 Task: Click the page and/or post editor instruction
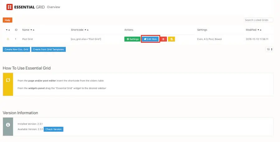point(61,81)
